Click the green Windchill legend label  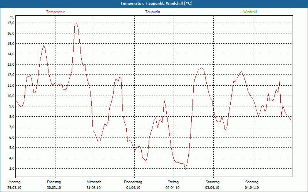coord(250,12)
